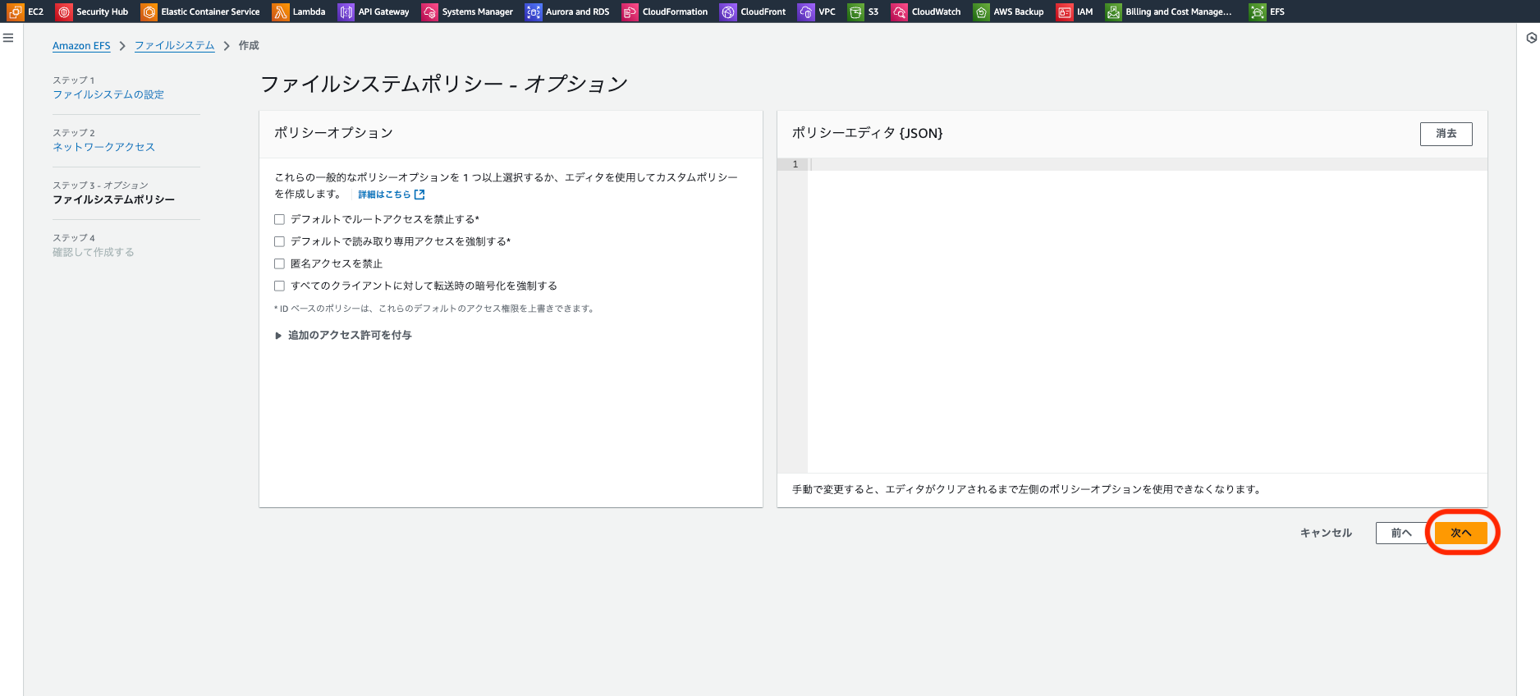This screenshot has height=696, width=1540.
Task: Check デフォルトで読み取り専用アクセスを強制する checkbox
Action: click(279, 241)
